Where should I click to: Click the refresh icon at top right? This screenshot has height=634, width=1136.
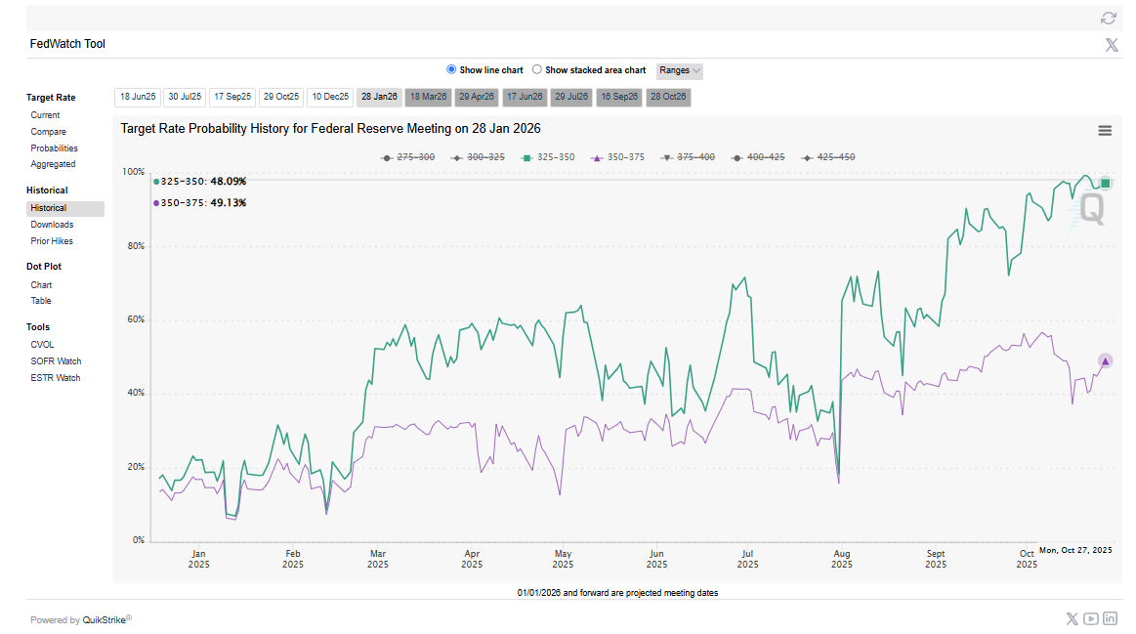[1108, 18]
